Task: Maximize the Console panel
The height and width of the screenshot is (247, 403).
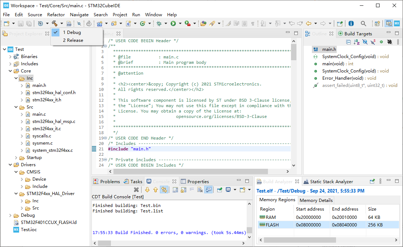Action: pyautogui.click(x=247, y=181)
